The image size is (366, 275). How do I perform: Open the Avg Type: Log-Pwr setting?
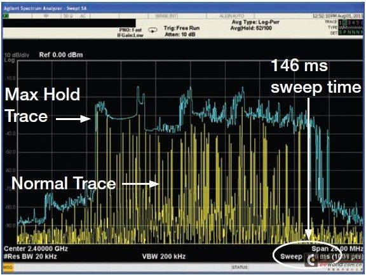[255, 22]
